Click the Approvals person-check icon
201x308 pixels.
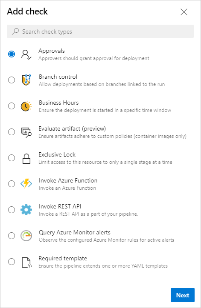pyautogui.click(x=26, y=54)
